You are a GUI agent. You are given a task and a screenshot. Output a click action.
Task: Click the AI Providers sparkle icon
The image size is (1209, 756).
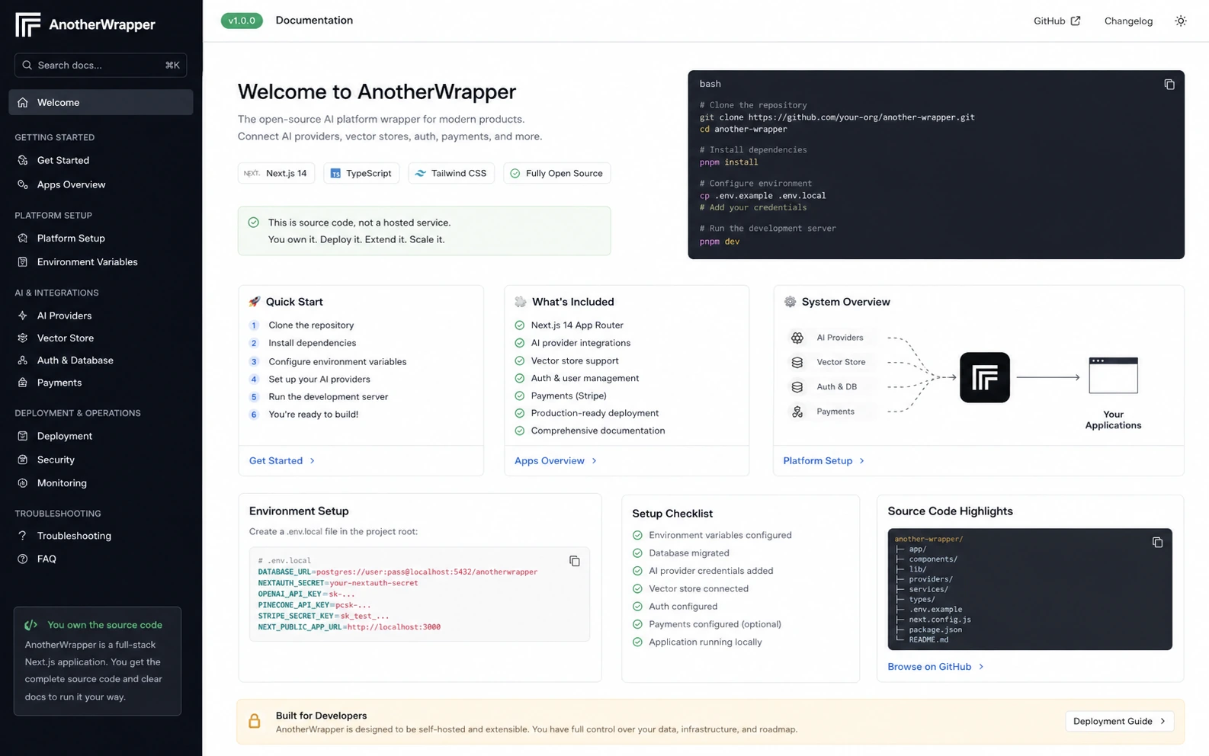pos(23,316)
